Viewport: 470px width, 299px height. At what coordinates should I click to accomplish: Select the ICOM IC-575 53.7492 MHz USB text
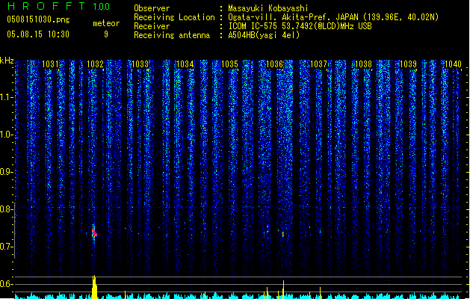[300, 26]
